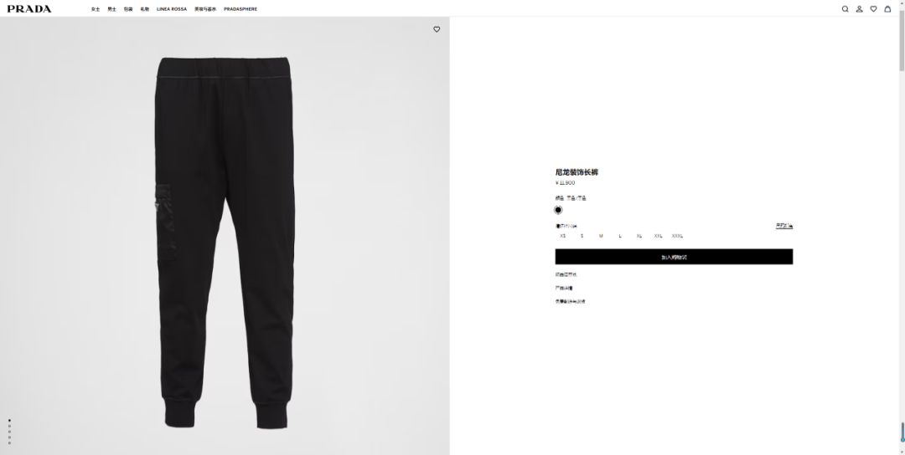Open the wishlist heart in header
Image resolution: width=905 pixels, height=455 pixels.
click(873, 8)
